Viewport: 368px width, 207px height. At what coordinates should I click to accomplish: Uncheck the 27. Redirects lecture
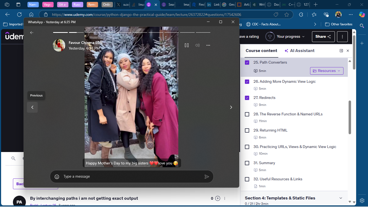247,98
